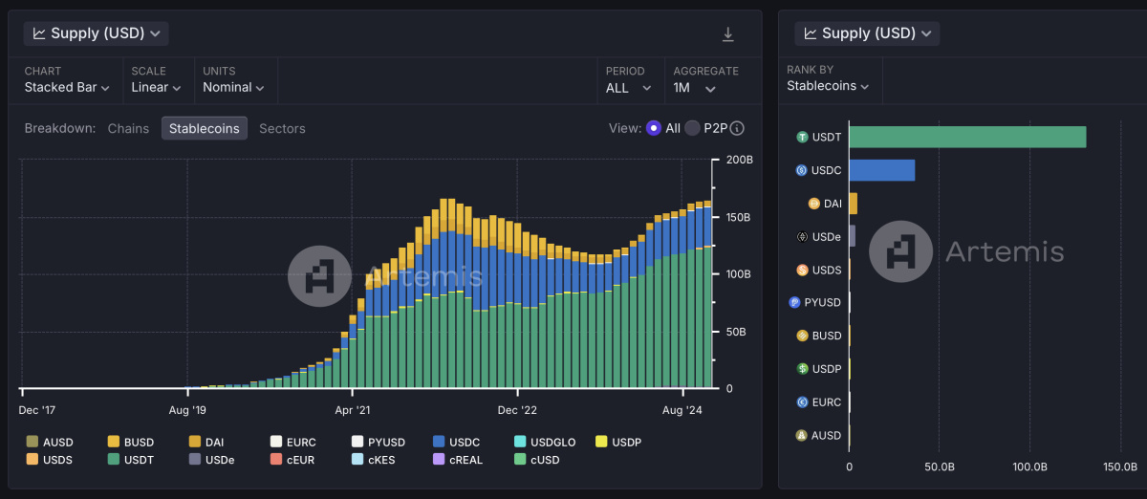Switch breakdown to Sectors
Viewport: 1147px width, 499px height.
pos(282,128)
